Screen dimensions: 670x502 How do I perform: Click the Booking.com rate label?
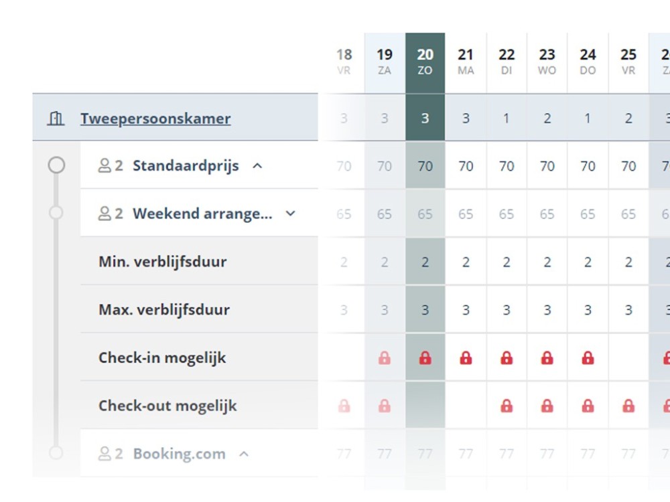pos(178,453)
